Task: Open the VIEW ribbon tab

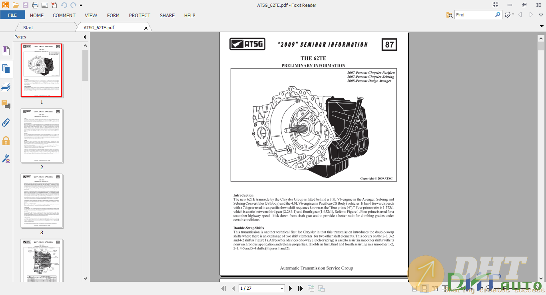Action: click(x=91, y=15)
